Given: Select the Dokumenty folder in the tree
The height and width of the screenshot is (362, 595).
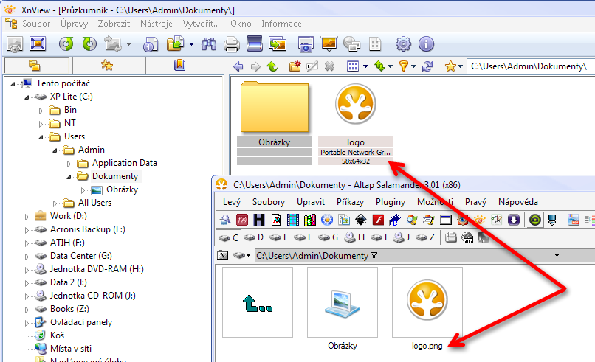Looking at the screenshot, I should [x=115, y=176].
